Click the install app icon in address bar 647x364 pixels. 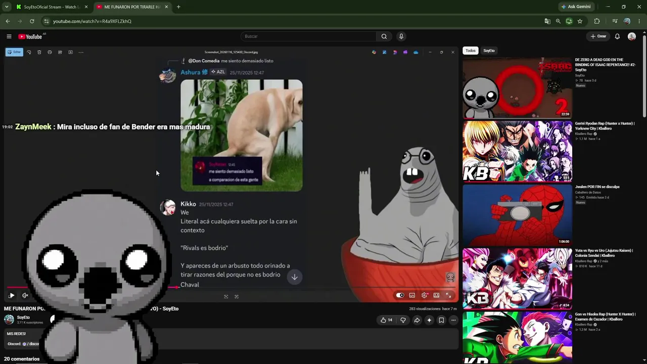tap(569, 21)
